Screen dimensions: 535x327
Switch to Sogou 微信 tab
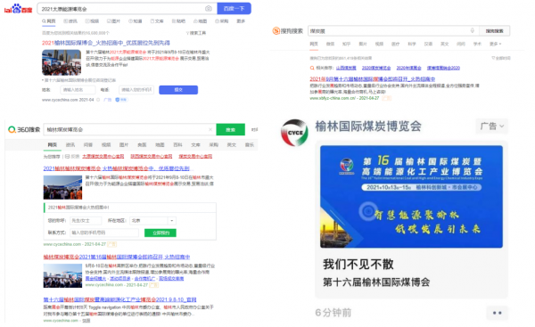click(x=330, y=44)
